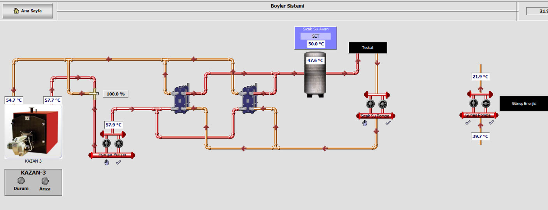Click the KAZAN 3 boiler image
The width and height of the screenshot is (548, 210).
click(x=33, y=131)
